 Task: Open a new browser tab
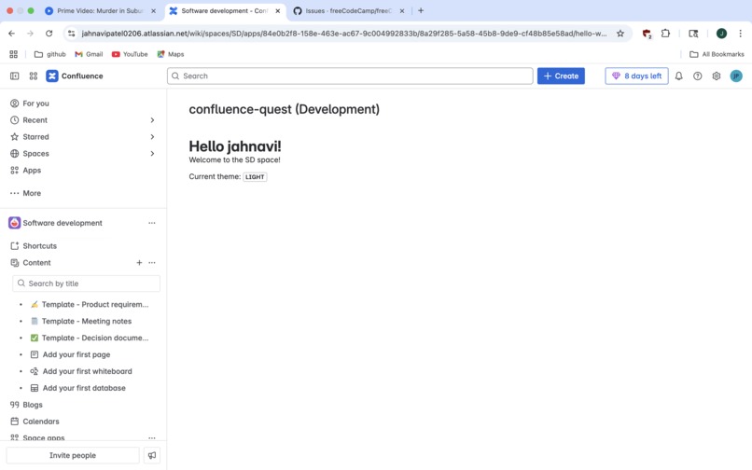421,10
